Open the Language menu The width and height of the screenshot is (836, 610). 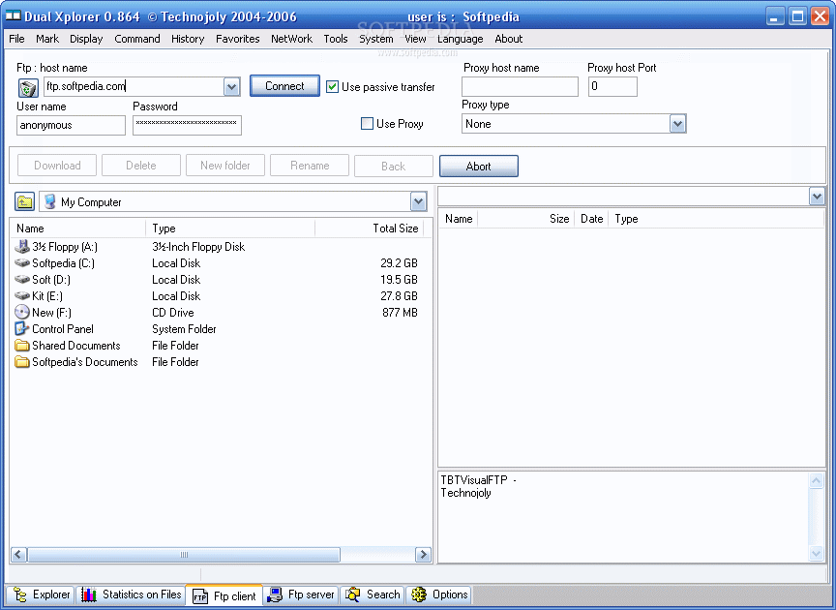click(461, 39)
